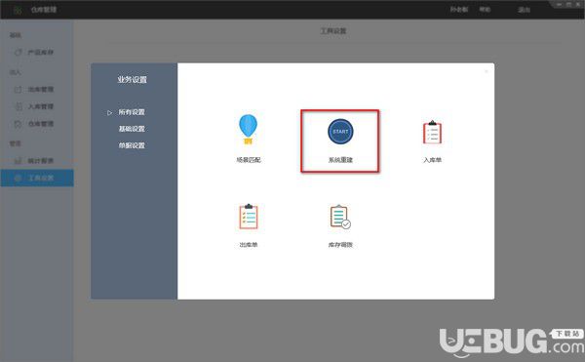This screenshot has height=362, width=585.
Task: Close the 业务设置 dialog
Action: click(x=487, y=71)
